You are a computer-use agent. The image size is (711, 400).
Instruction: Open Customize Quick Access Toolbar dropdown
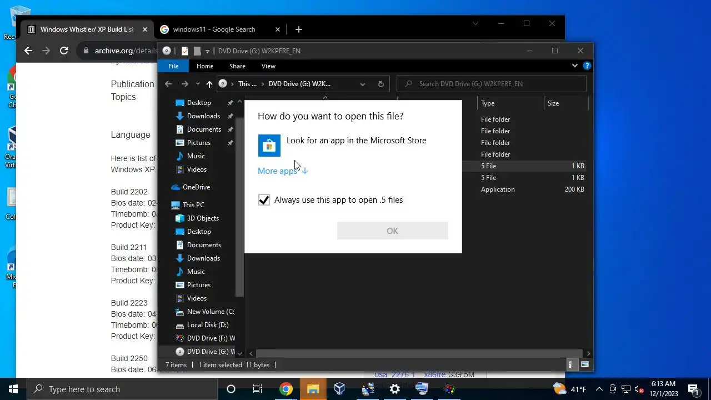point(207,51)
